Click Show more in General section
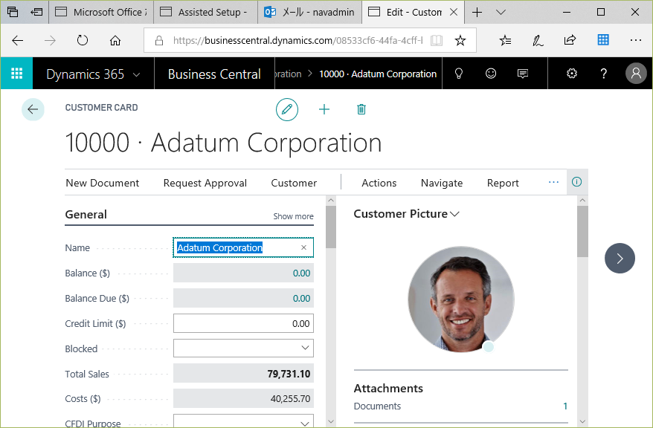The height and width of the screenshot is (428, 653). click(293, 216)
